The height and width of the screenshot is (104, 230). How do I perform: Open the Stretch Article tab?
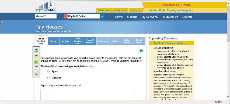click(x=127, y=41)
